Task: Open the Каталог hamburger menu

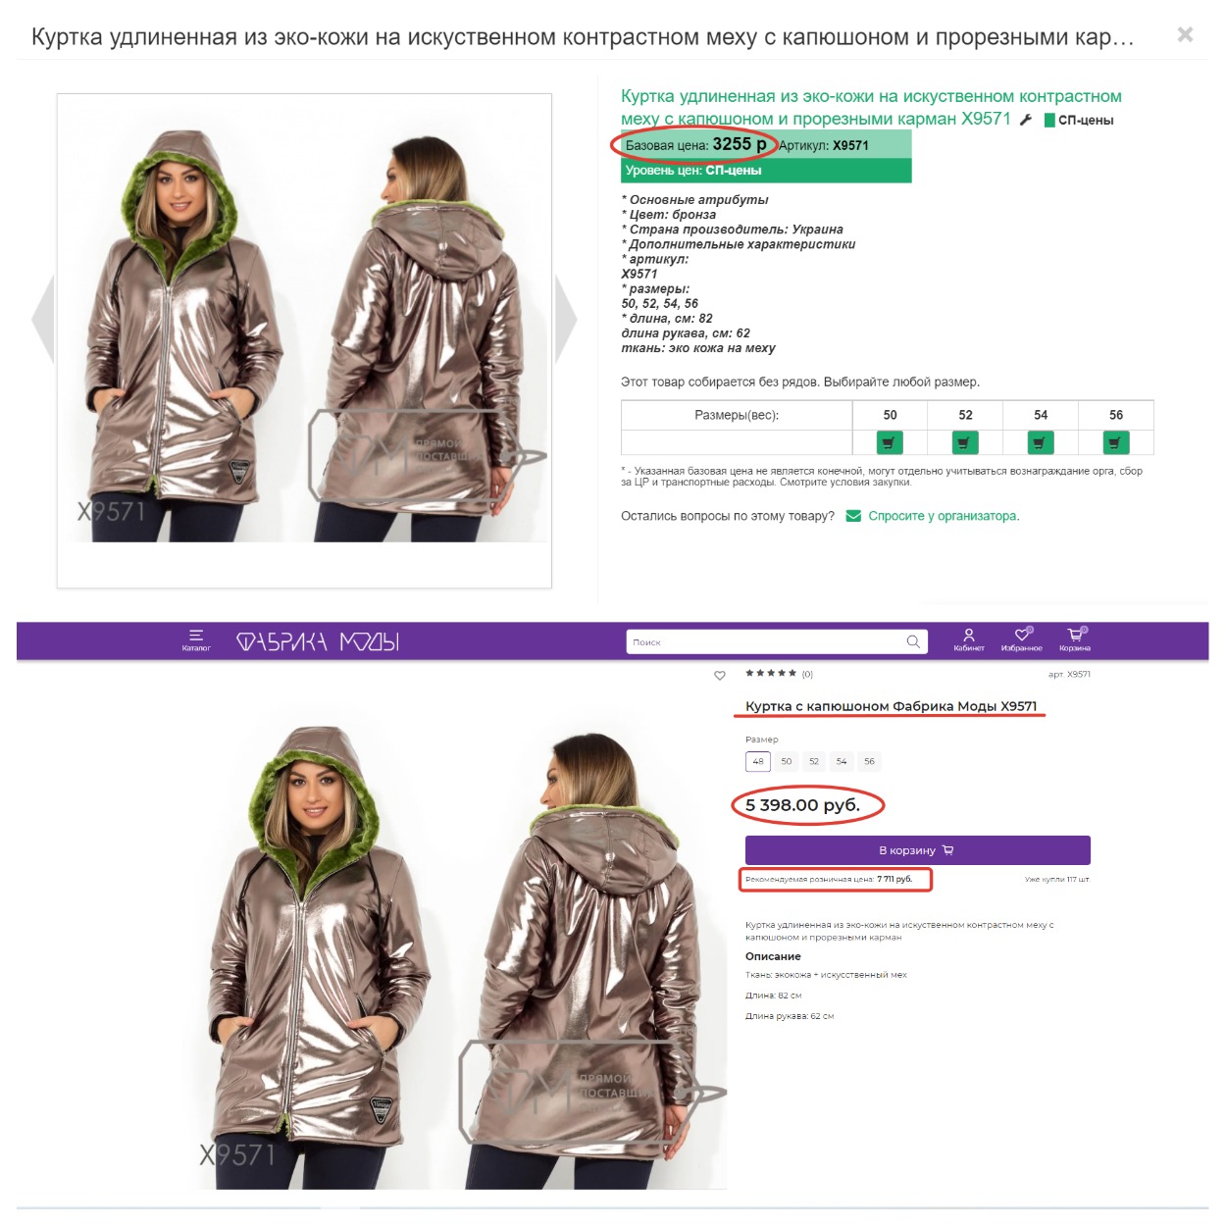Action: 196,640
